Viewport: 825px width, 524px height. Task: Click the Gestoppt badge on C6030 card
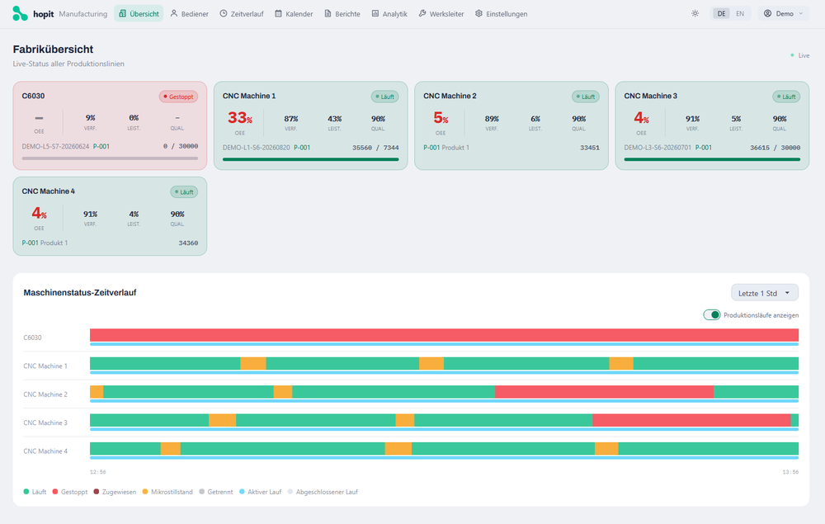point(178,97)
